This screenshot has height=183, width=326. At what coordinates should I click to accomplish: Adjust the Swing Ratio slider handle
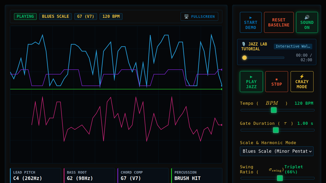[280, 178]
